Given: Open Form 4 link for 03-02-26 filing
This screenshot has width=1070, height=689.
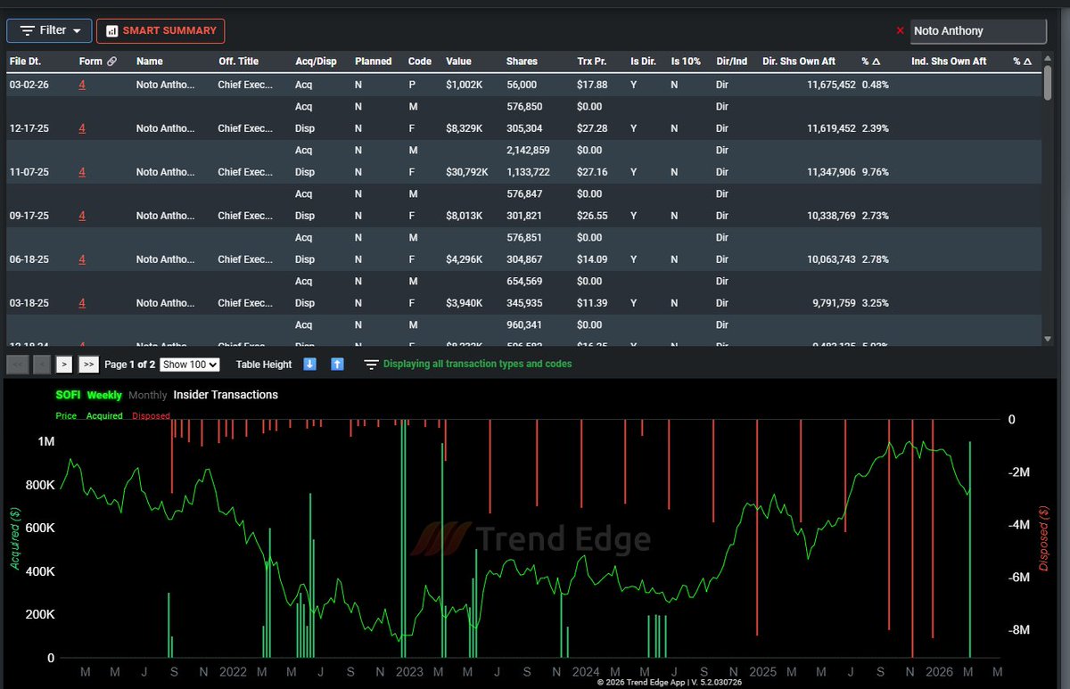Looking at the screenshot, I should pyautogui.click(x=82, y=85).
